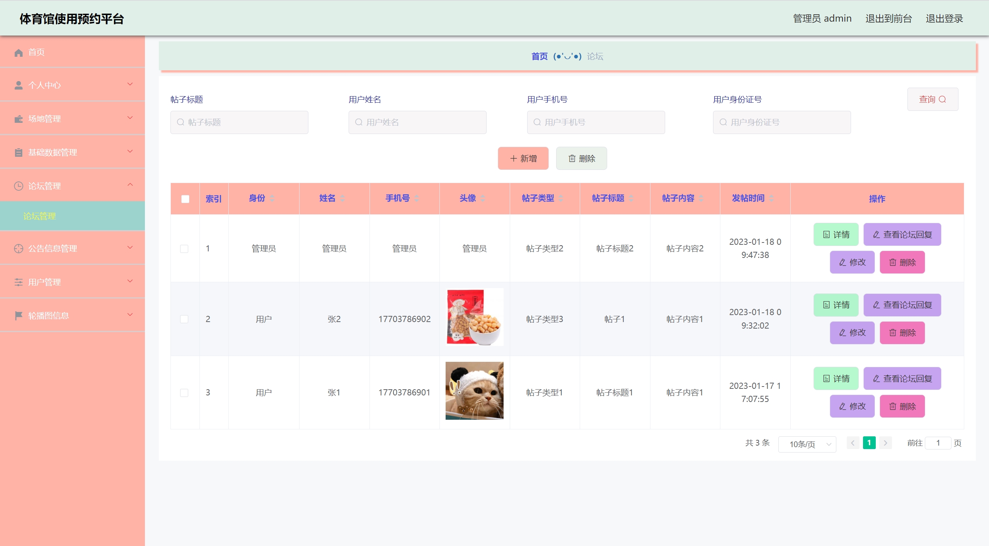Check the row 2 checkbox for 张2

pyautogui.click(x=184, y=319)
